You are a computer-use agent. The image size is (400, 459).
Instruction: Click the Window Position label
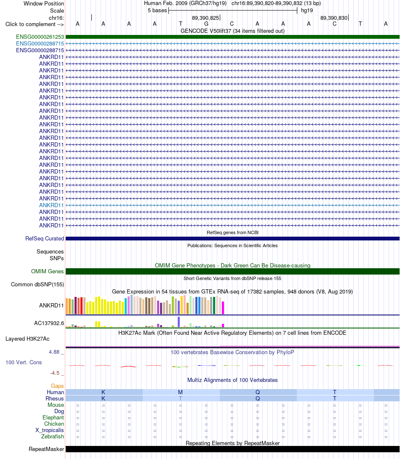tap(44, 3)
